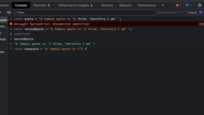Click the prompt chevron before const quote
This screenshot has height=115, width=204.
pos(11,19)
